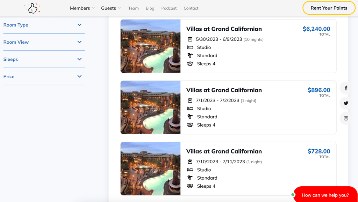Open the Guests dropdown menu
Image resolution: width=358 pixels, height=202 pixels.
pos(111,8)
